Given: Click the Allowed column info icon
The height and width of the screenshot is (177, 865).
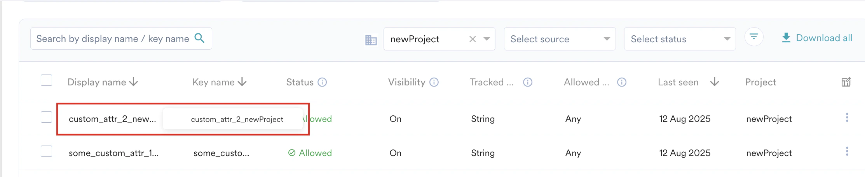Looking at the screenshot, I should coord(622,82).
